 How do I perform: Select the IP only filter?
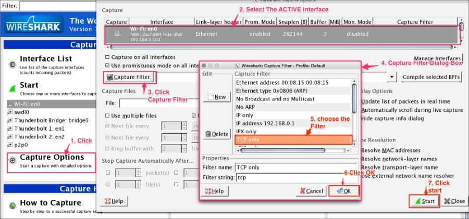pyautogui.click(x=293, y=115)
